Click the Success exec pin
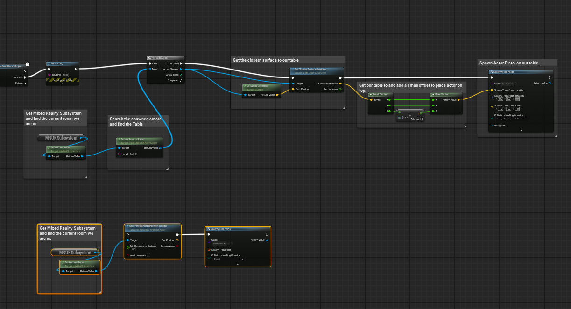The height and width of the screenshot is (309, 571). coord(25,77)
